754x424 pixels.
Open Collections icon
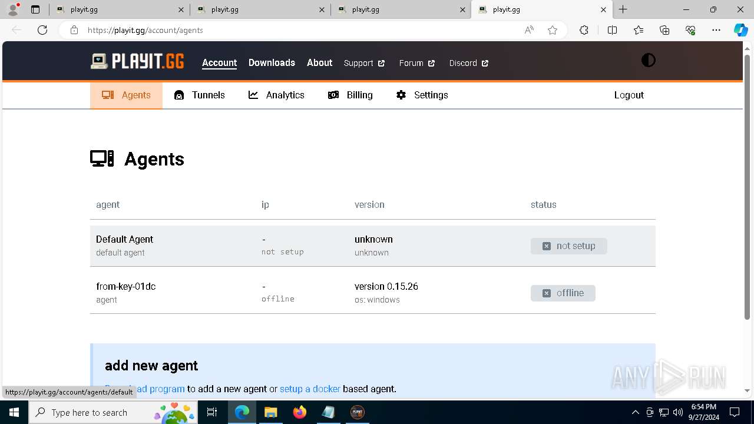[664, 30]
